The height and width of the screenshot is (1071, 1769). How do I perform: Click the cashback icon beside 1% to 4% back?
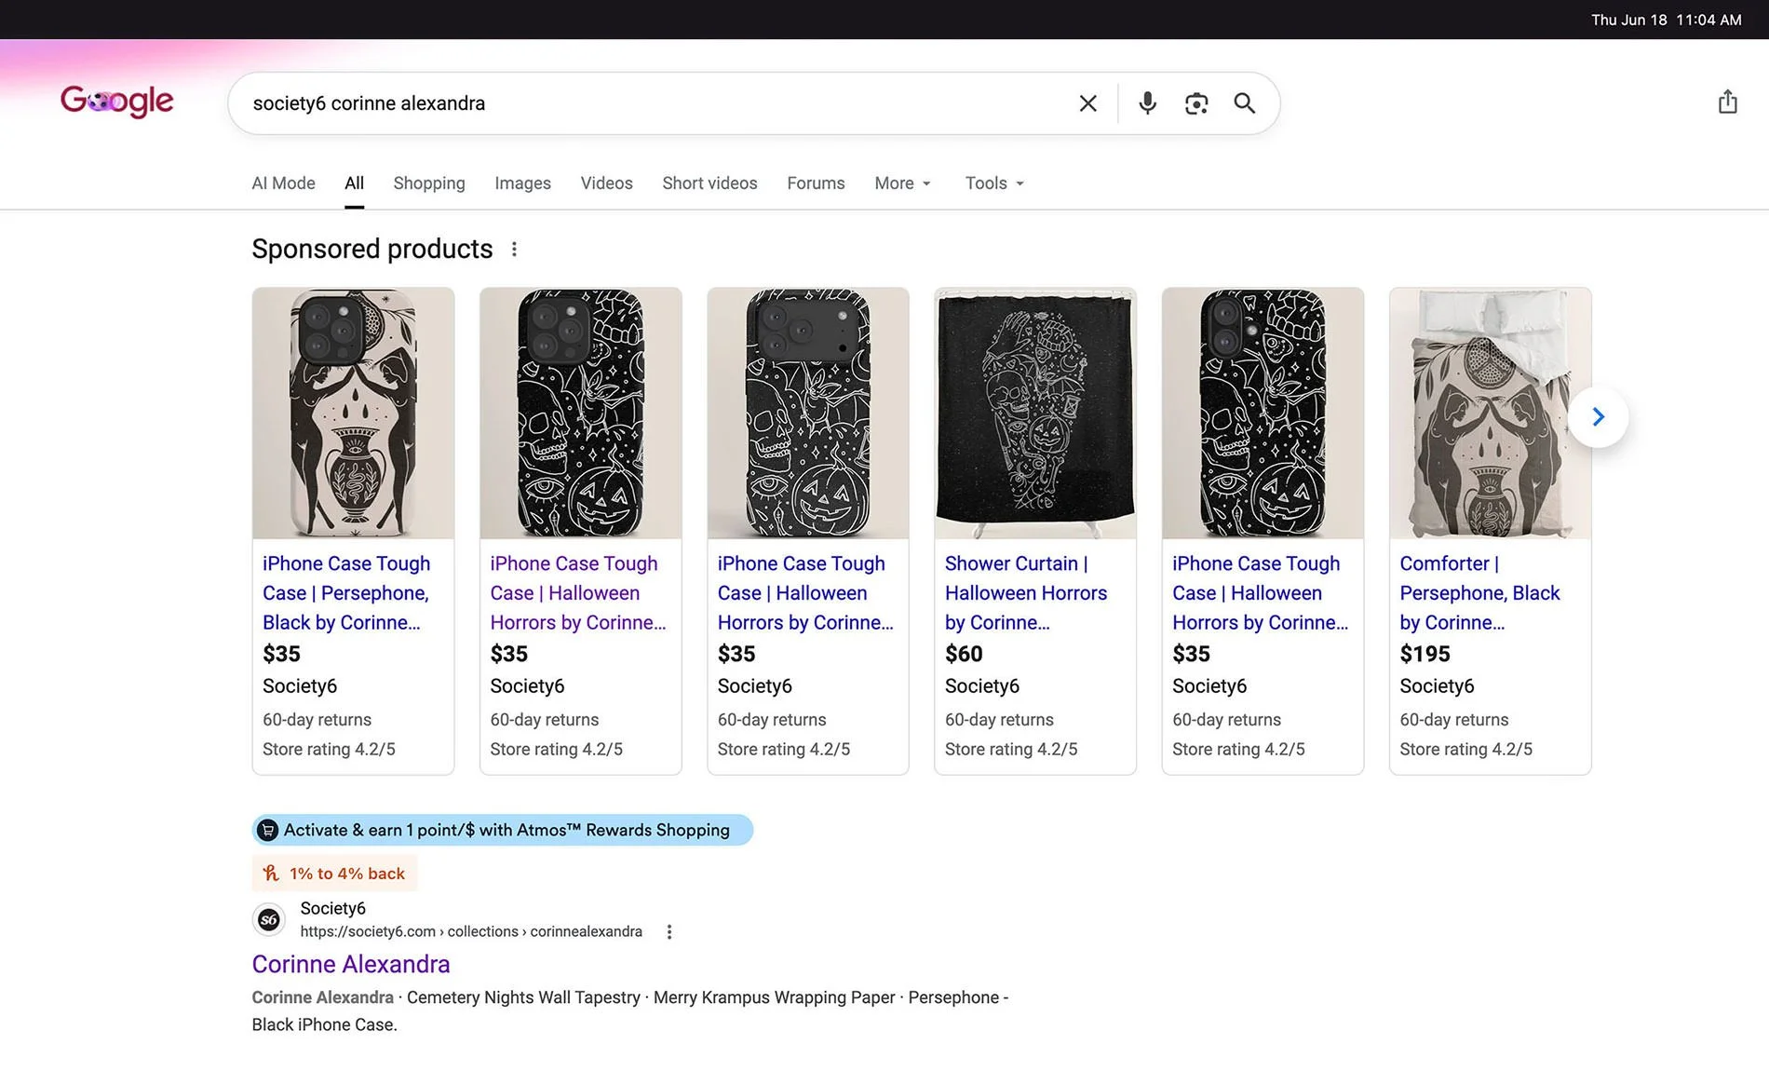(271, 873)
